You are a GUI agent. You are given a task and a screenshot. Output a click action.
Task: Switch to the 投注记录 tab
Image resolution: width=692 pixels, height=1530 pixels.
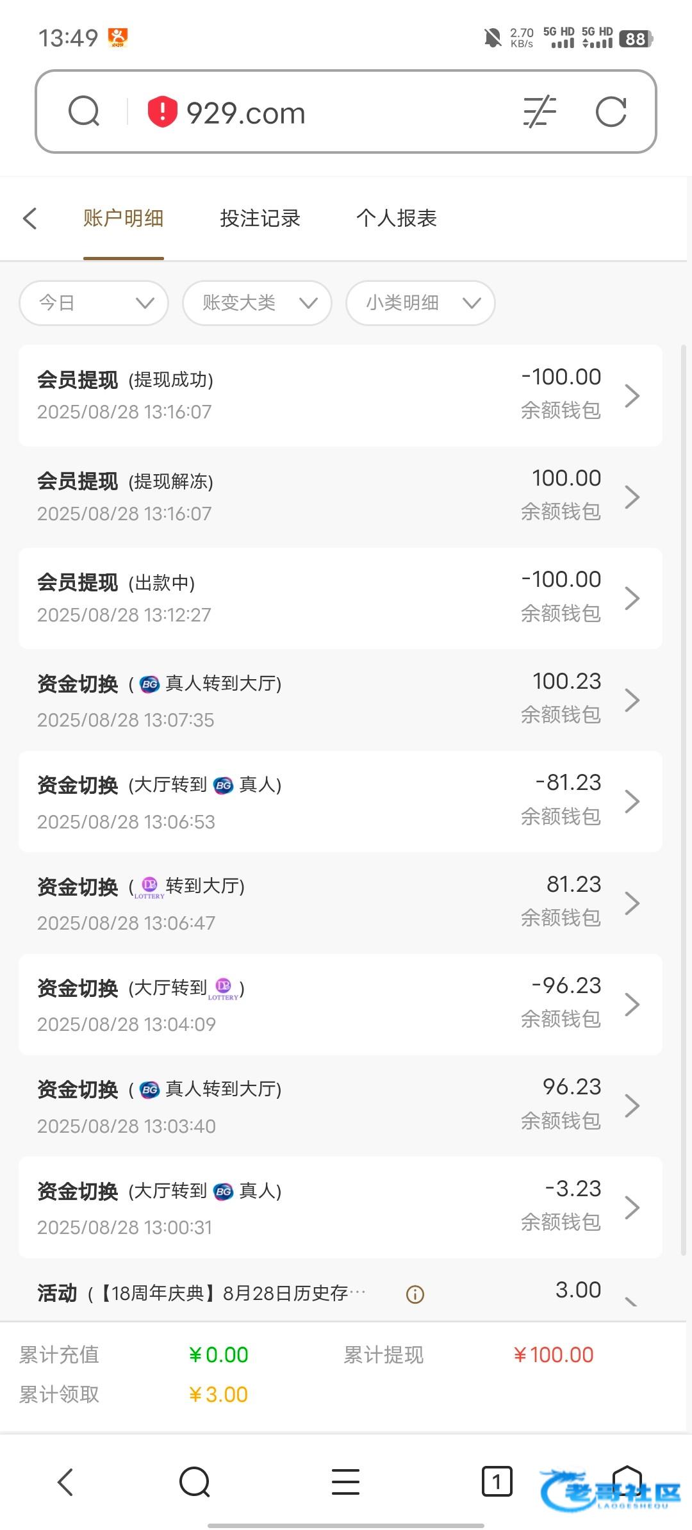[260, 218]
